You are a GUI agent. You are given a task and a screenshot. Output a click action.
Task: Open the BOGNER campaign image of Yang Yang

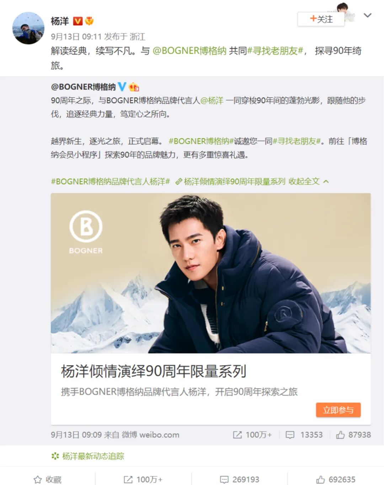pos(210,273)
